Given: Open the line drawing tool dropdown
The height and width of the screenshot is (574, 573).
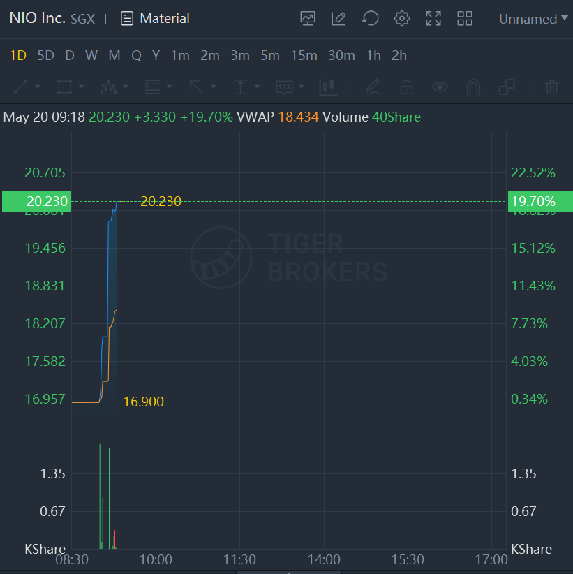Looking at the screenshot, I should (x=27, y=87).
